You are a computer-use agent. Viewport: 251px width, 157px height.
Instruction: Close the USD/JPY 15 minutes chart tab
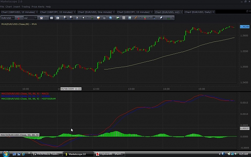(152, 12)
